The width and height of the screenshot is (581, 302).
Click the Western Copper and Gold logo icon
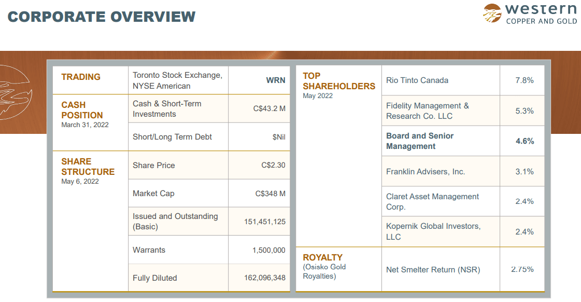492,13
